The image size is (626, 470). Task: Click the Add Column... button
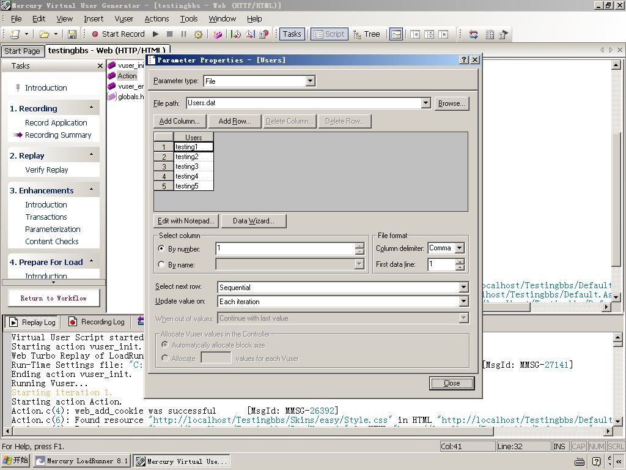pos(180,121)
